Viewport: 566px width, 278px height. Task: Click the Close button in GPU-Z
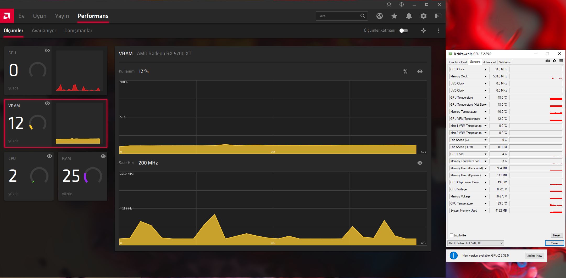[x=554, y=243]
